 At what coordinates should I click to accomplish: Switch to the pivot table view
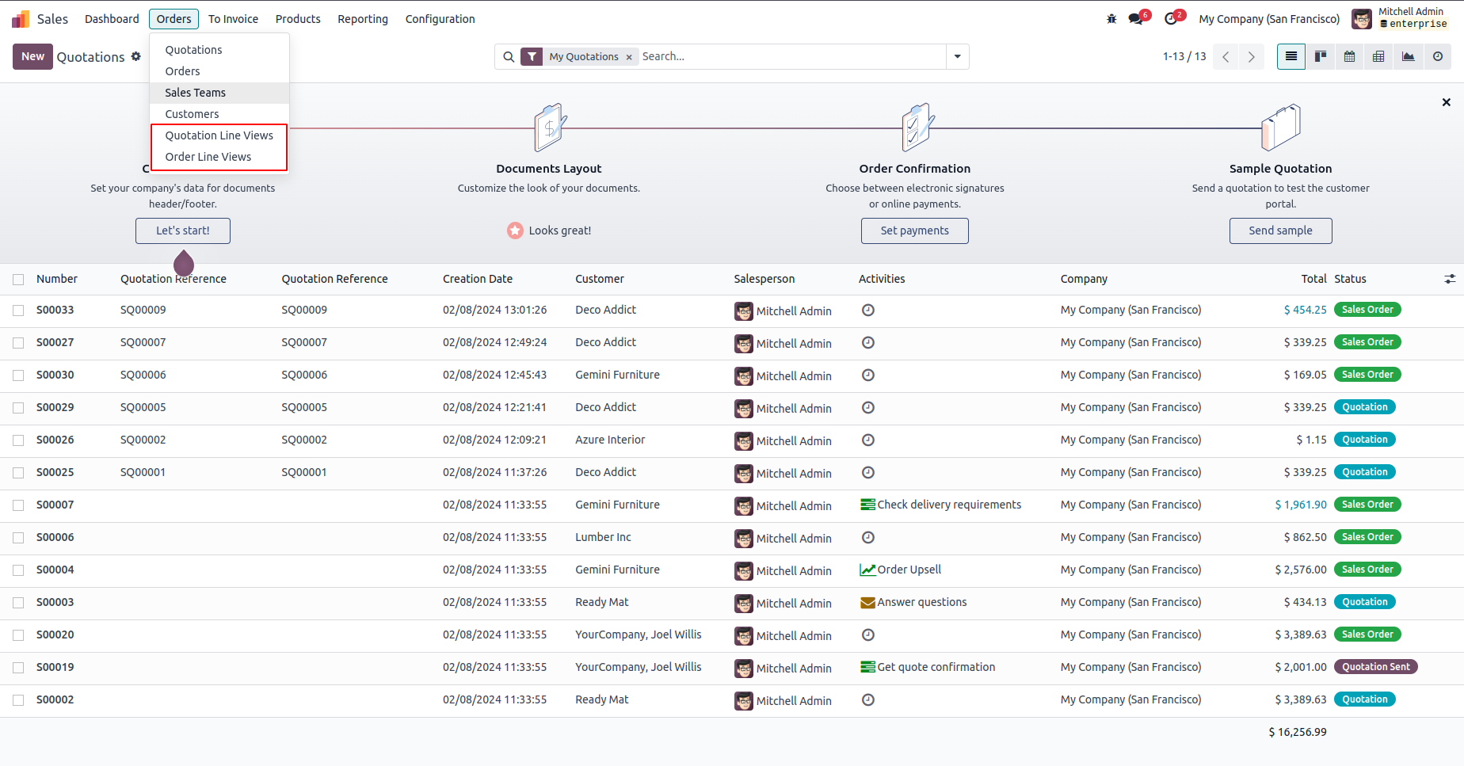click(1379, 57)
